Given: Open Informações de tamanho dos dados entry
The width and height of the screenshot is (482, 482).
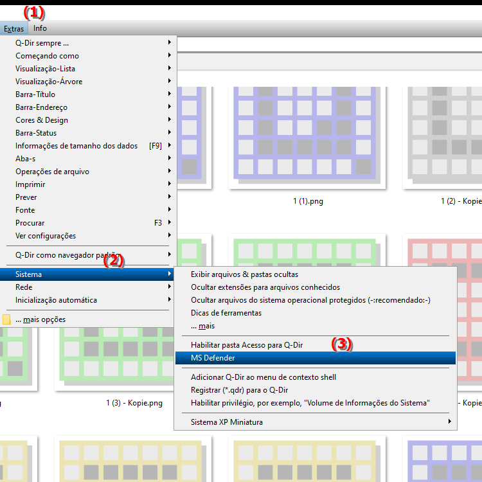Looking at the screenshot, I should click(88, 146).
